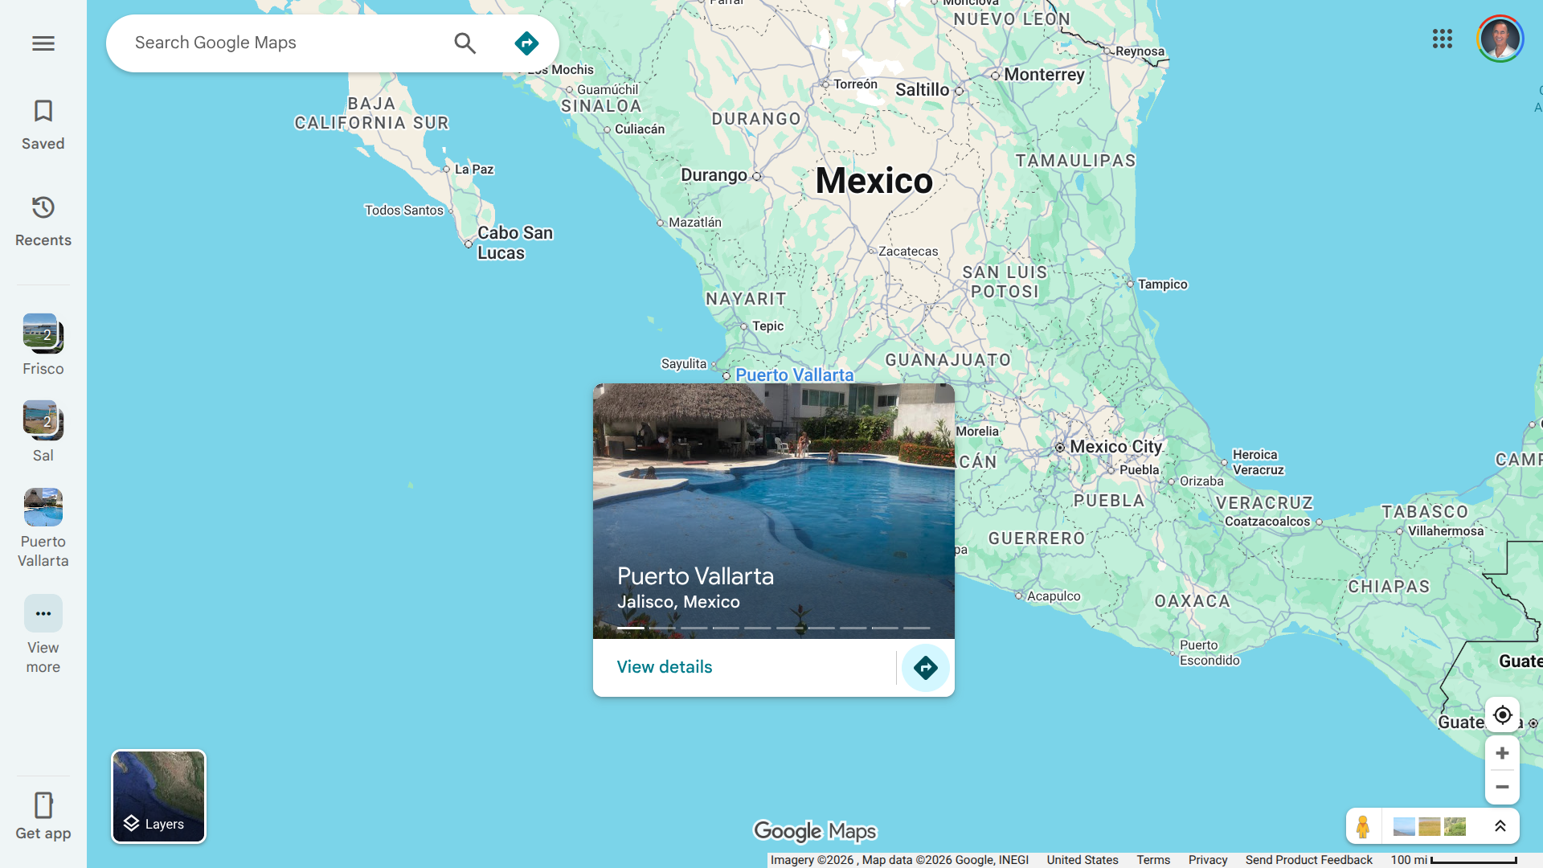Image resolution: width=1543 pixels, height=868 pixels.
Task: Show your current location
Action: pyautogui.click(x=1502, y=714)
